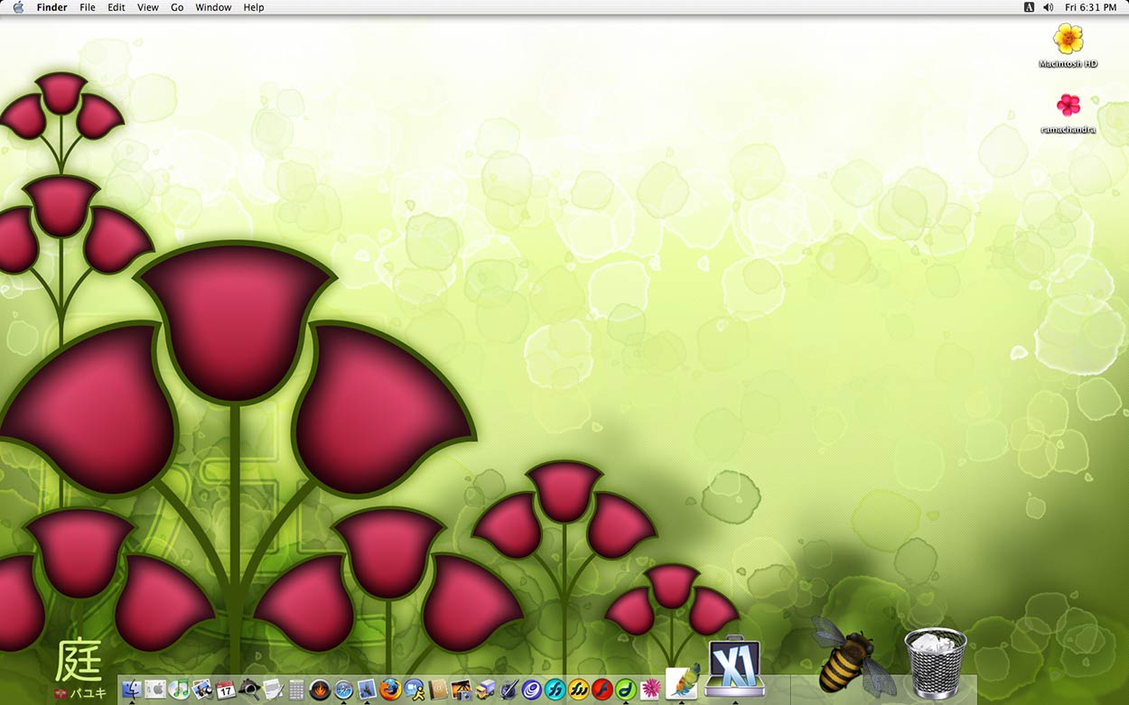Viewport: 1129px width, 705px height.
Task: Click the bee icon in dock
Action: 853,657
